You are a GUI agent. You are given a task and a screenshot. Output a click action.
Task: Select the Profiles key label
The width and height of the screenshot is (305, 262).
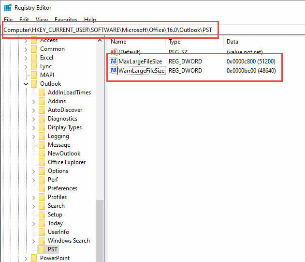tap(57, 197)
